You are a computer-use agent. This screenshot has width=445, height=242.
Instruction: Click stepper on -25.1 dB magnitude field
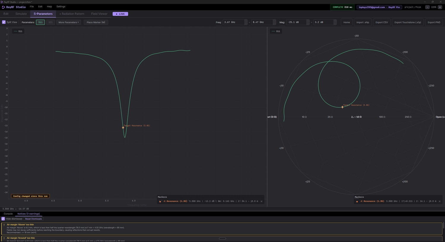tap(308, 22)
